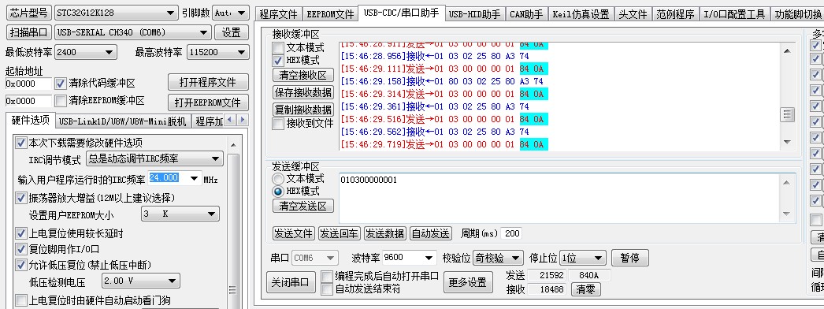Click the 发送数据 button
824x309 pixels.
click(385, 233)
